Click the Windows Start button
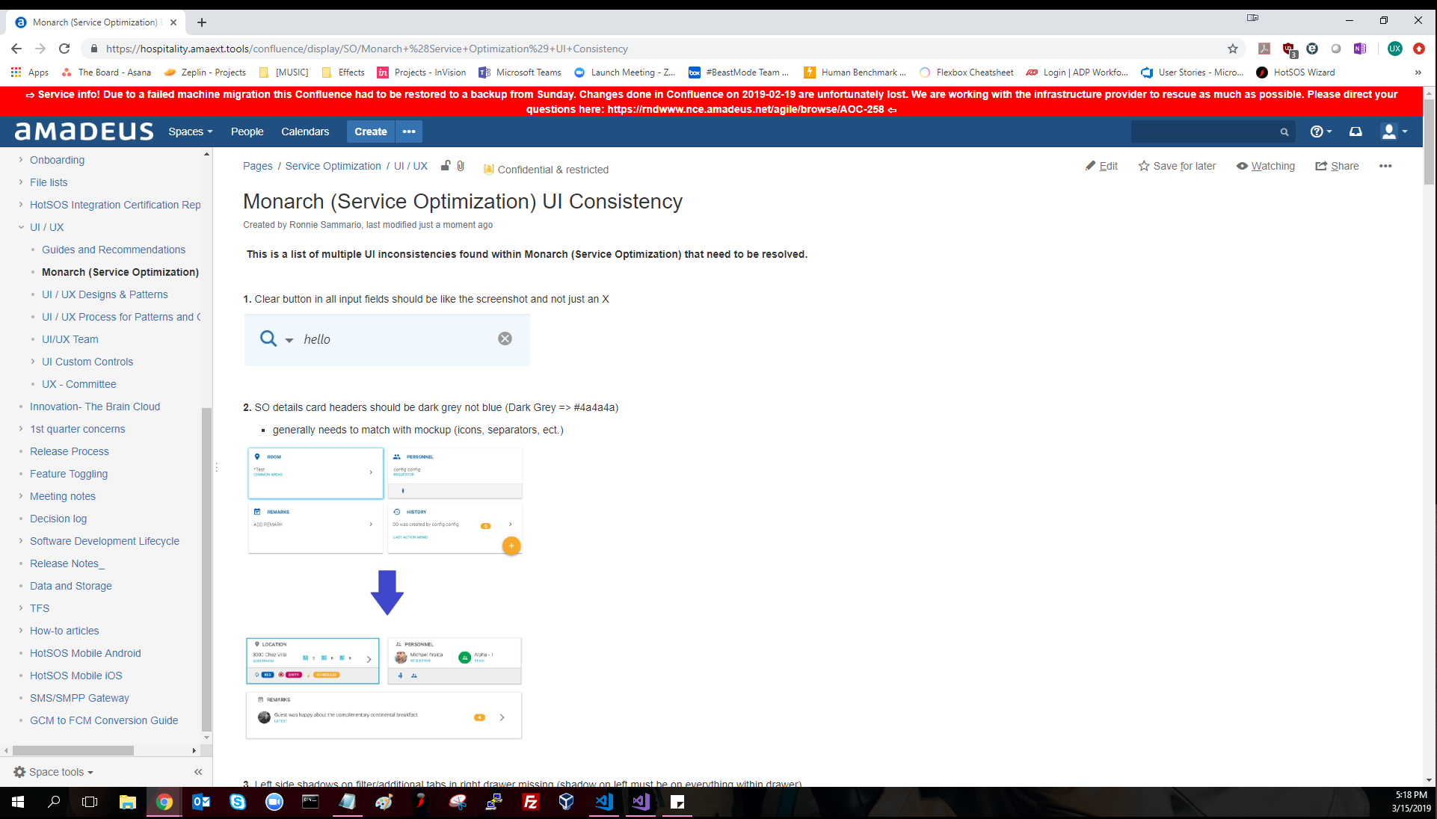 18,802
